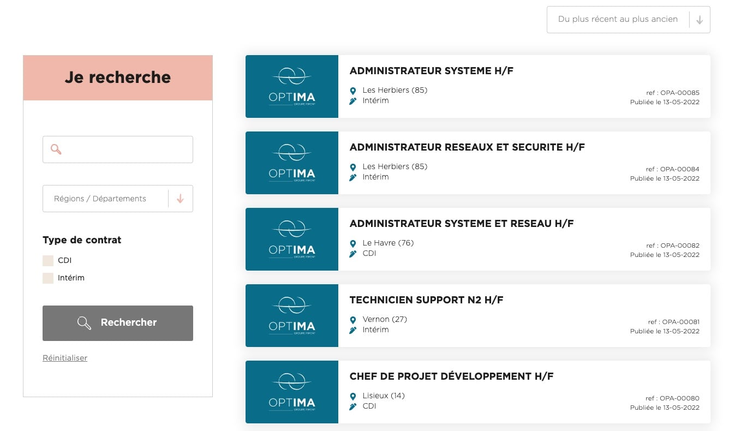Tick the Intérim contract checkbox
This screenshot has width=741, height=431.
[x=48, y=278]
